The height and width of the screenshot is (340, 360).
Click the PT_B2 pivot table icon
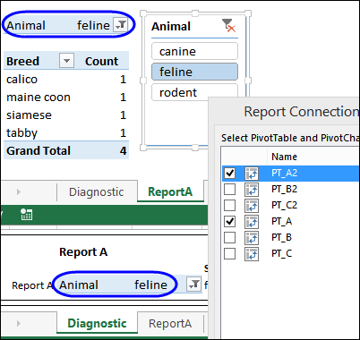[252, 190]
